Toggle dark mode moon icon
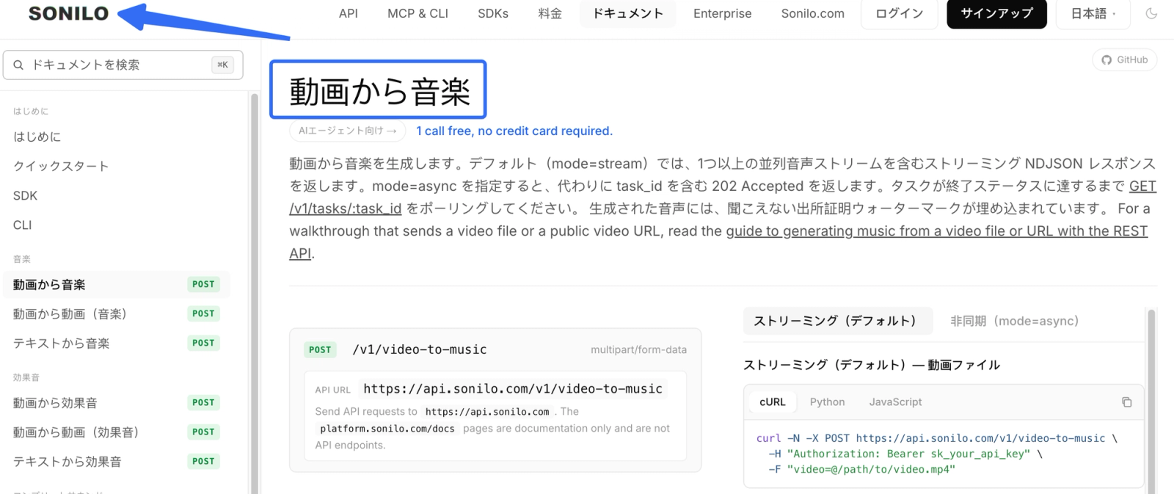This screenshot has height=494, width=1174. pos(1151,13)
